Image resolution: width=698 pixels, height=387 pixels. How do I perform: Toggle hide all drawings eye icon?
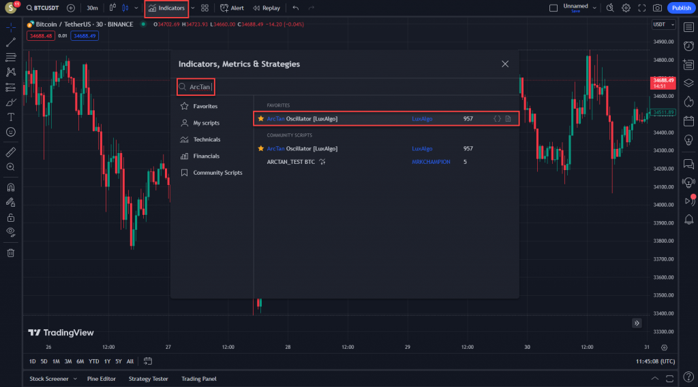(11, 232)
